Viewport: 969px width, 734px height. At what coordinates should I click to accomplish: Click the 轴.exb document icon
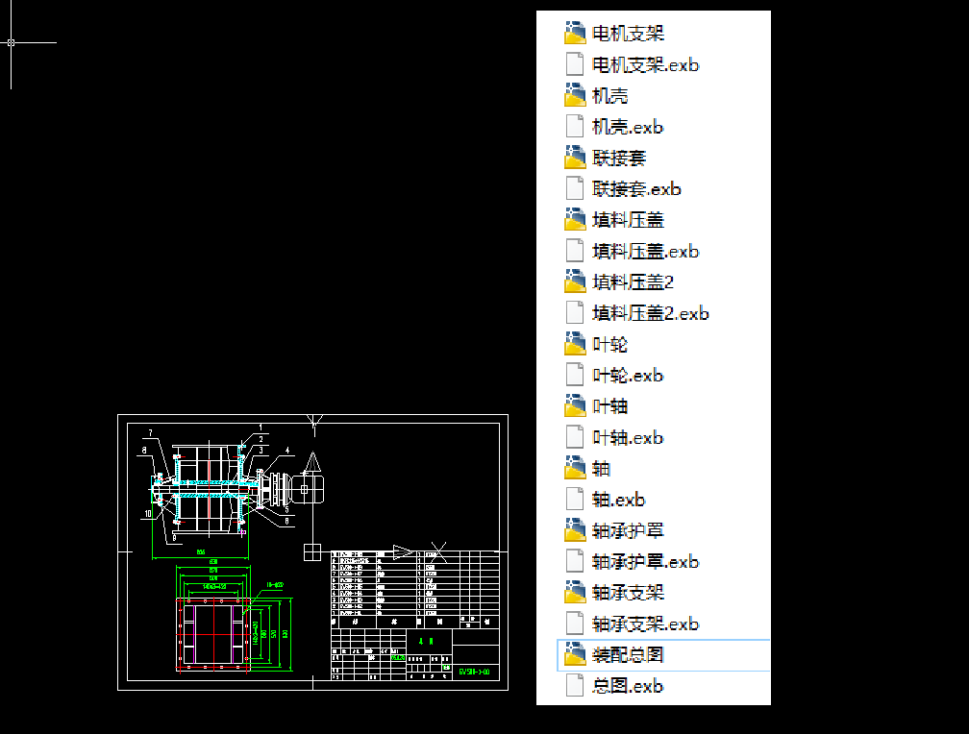coord(615,499)
